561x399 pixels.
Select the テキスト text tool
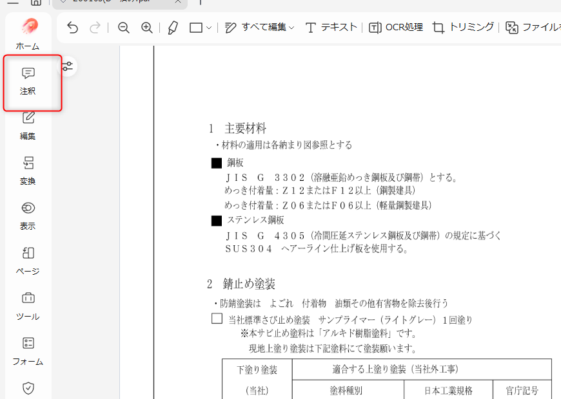[331, 28]
